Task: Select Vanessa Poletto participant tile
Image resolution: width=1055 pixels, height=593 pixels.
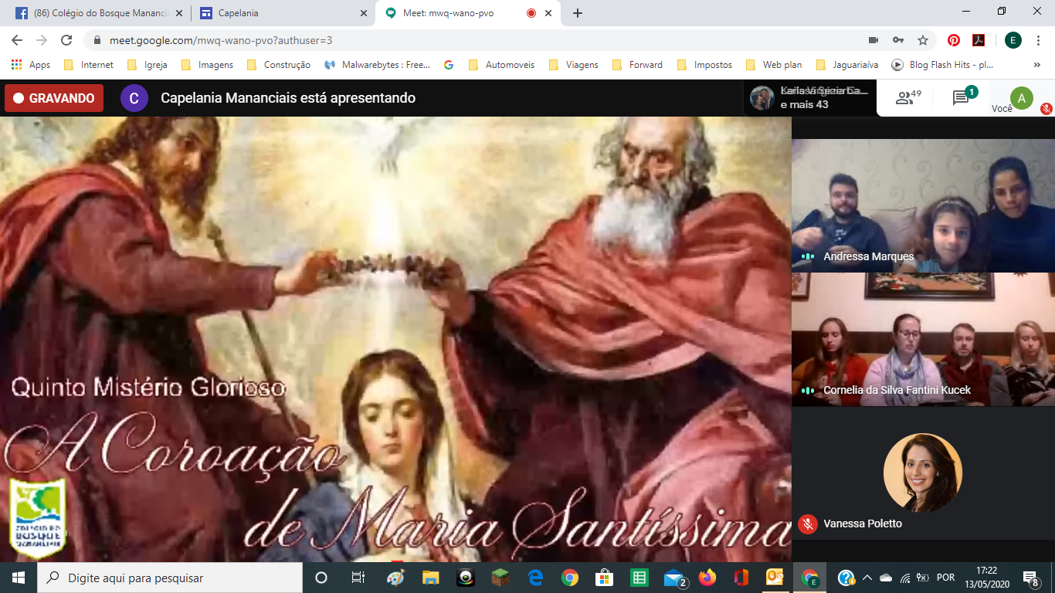Action: (923, 473)
